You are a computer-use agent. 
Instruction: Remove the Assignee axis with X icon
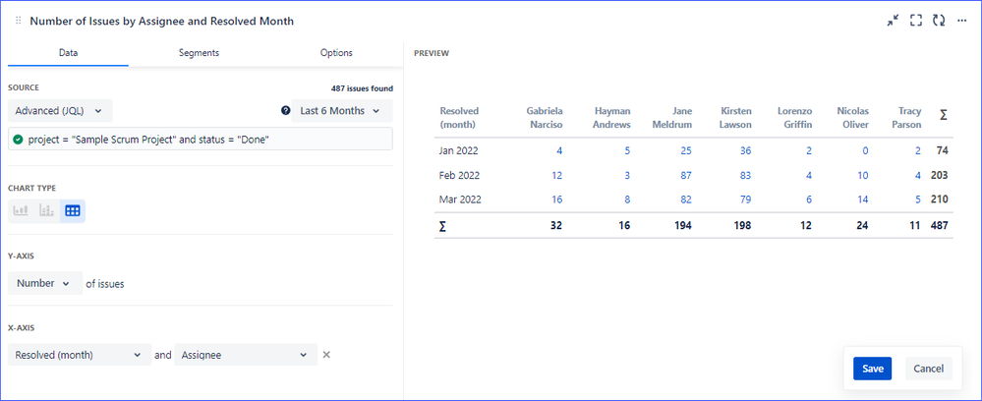pos(326,355)
